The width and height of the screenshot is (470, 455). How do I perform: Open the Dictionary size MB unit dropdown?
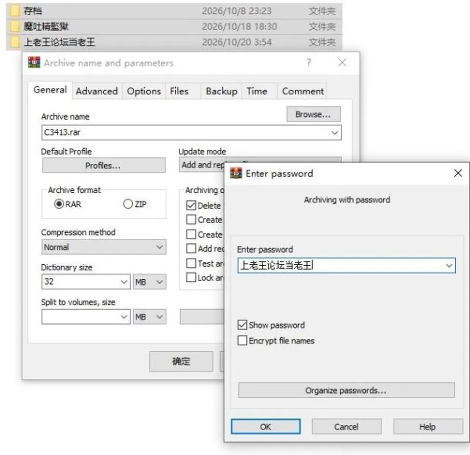point(149,282)
